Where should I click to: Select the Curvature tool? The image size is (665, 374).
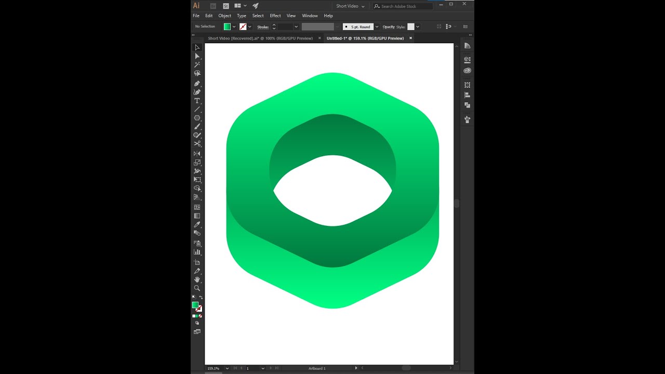[197, 92]
